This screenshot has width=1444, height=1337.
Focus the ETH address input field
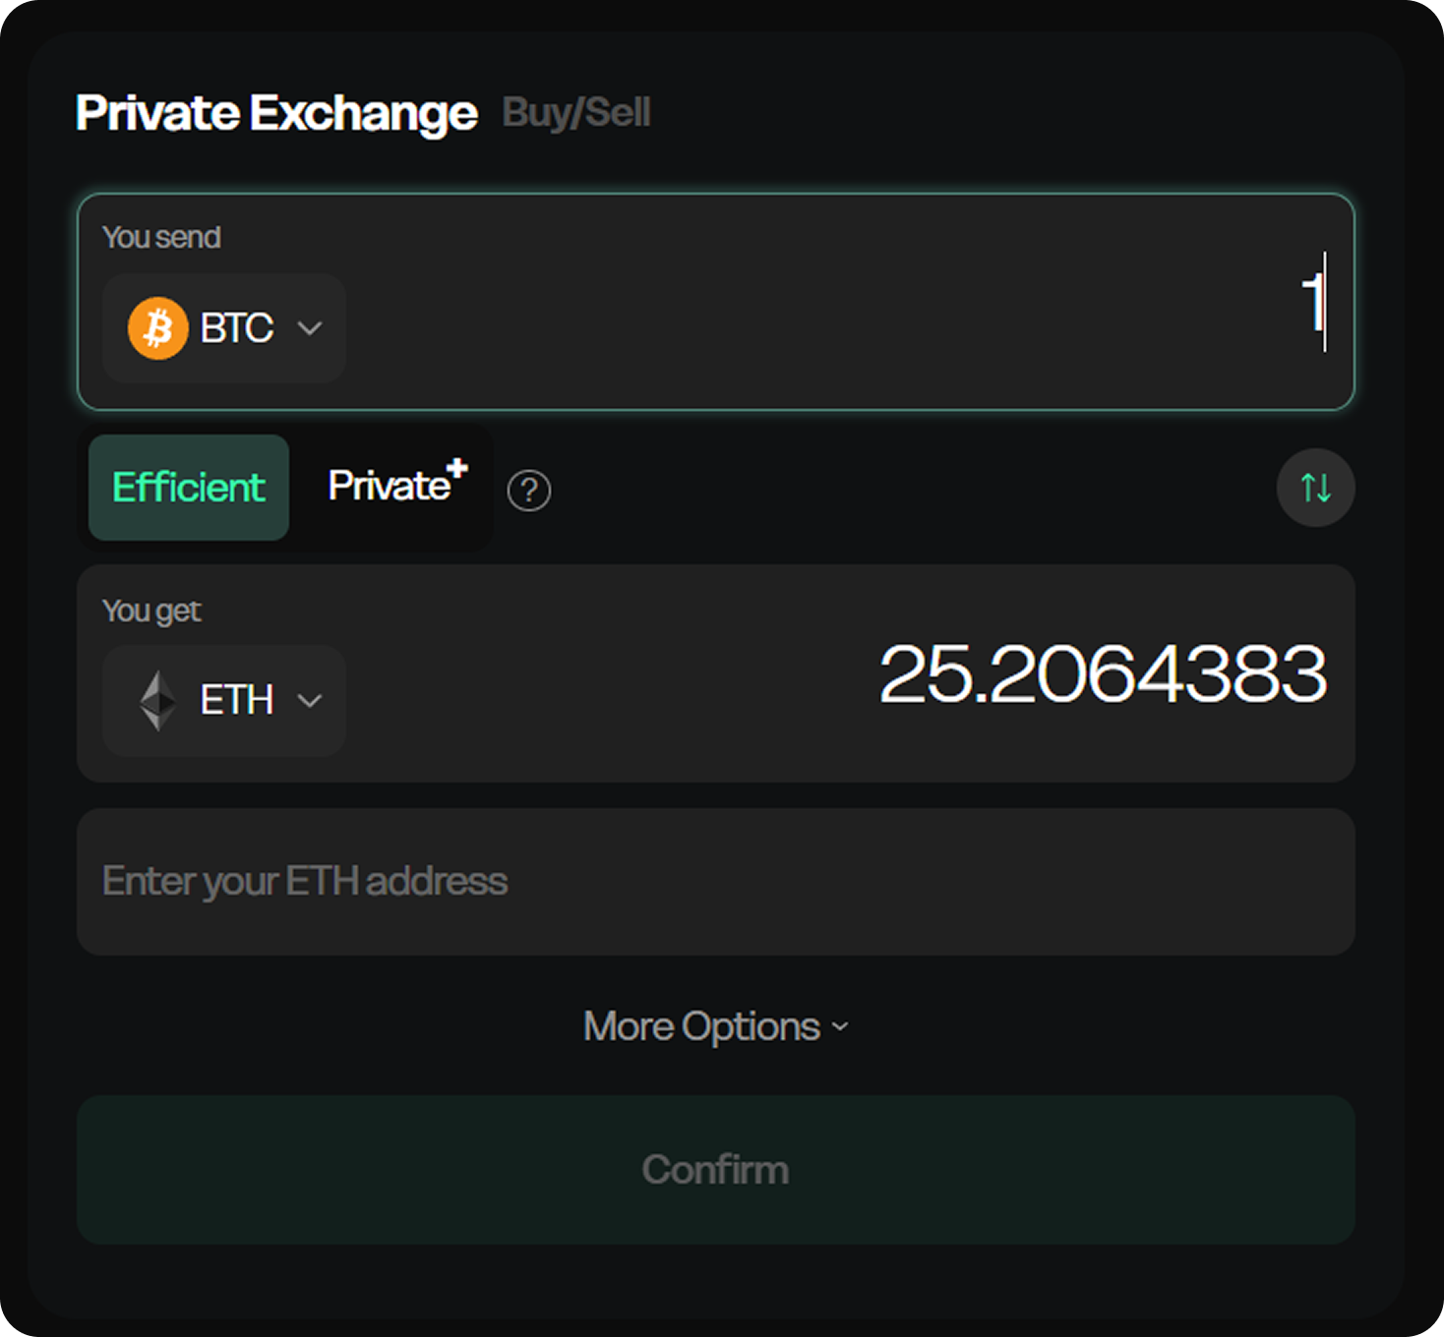point(715,882)
